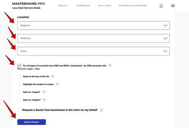189x128 pixels.
Task: Open the notifications bell icon
Action: (161, 6)
